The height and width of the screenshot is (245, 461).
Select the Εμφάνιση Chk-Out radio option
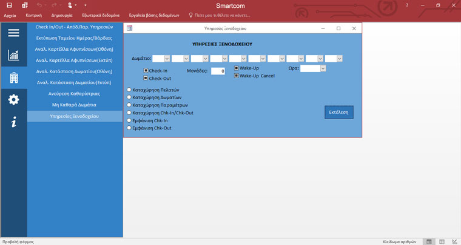point(129,128)
